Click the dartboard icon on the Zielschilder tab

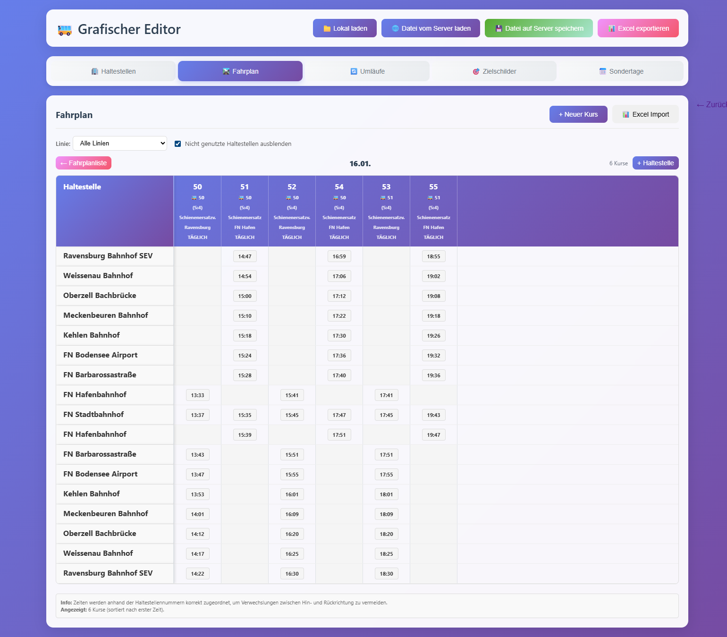click(475, 71)
